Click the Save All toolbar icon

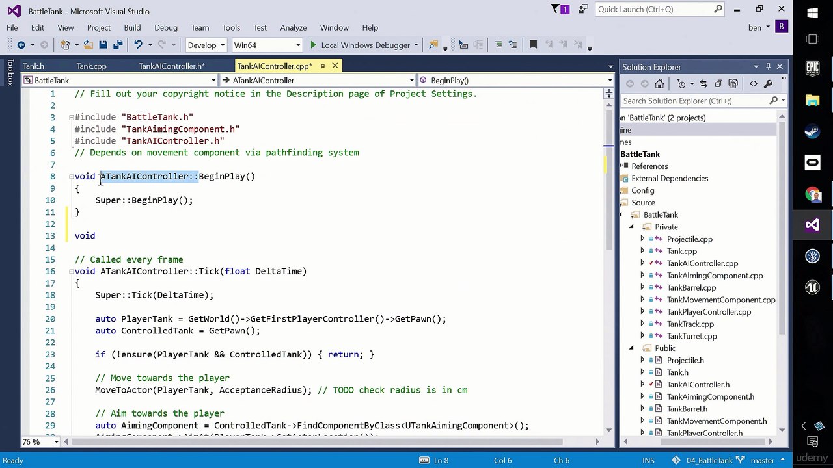coord(118,45)
